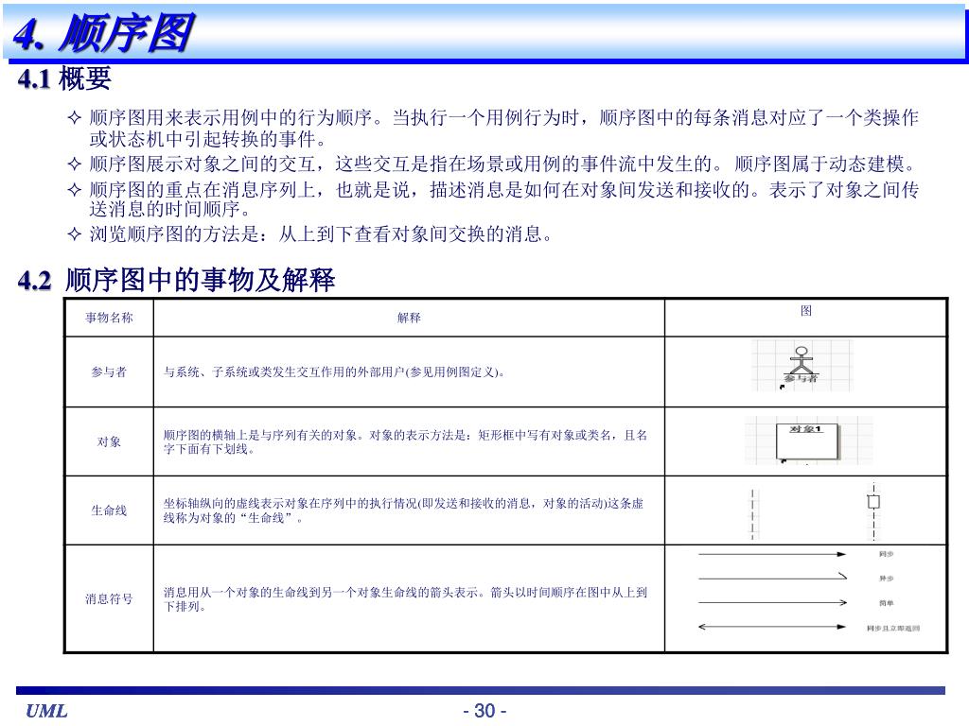
Task: Click the bullet starting '顺序图展示对象之间的交互'
Action: pos(502,164)
